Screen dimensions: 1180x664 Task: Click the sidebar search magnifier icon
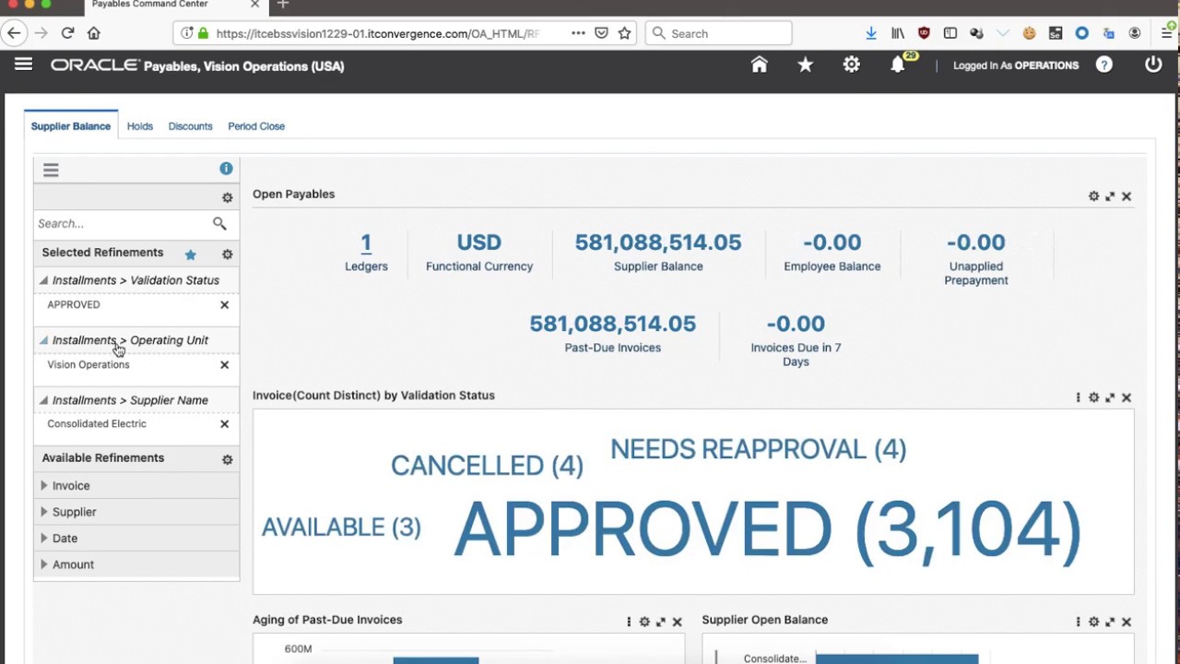[x=219, y=223]
